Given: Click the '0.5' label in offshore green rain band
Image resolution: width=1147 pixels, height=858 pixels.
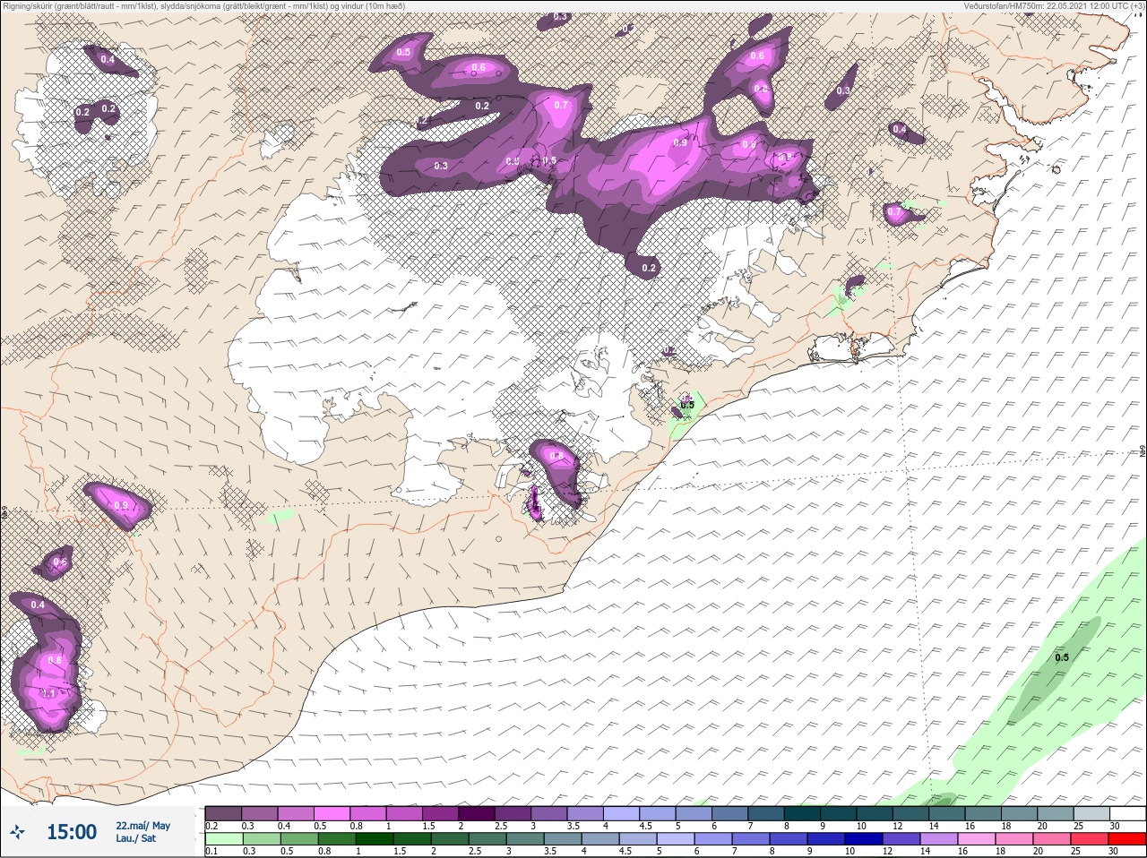Looking at the screenshot, I should click(x=1062, y=657).
